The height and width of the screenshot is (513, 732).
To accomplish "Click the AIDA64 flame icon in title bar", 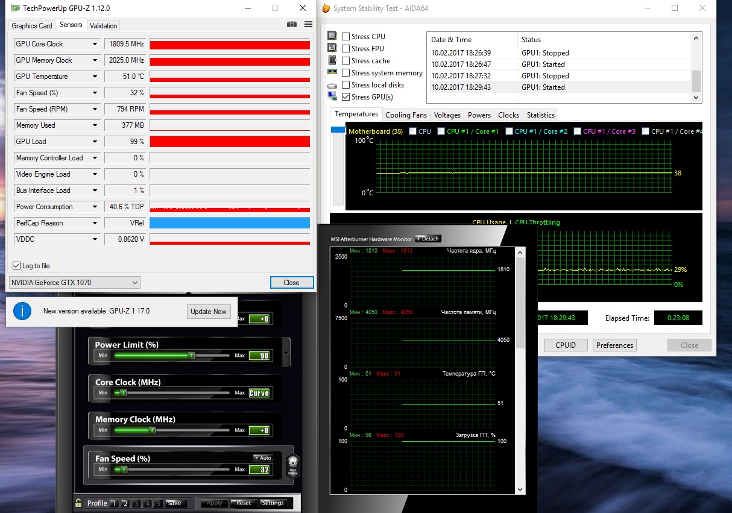I will pyautogui.click(x=326, y=8).
